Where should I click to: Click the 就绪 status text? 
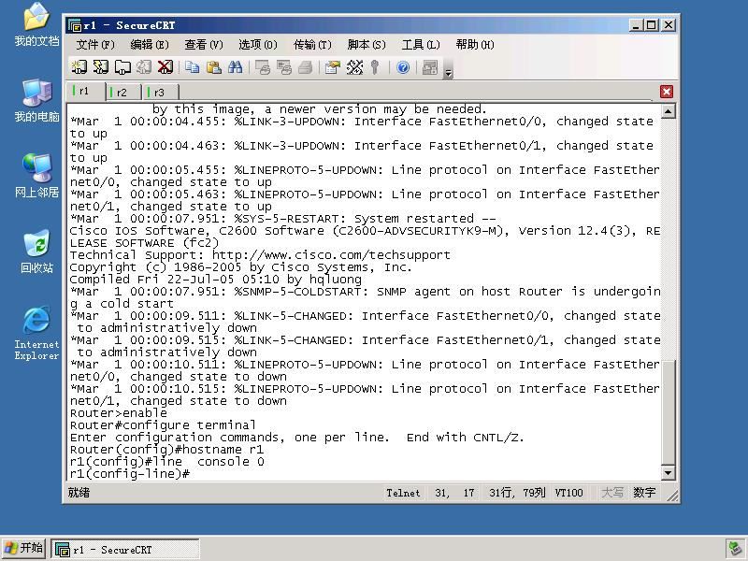tap(79, 493)
